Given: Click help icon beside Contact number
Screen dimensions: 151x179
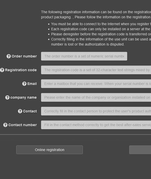Looking at the screenshot, I should (x=5, y=125).
